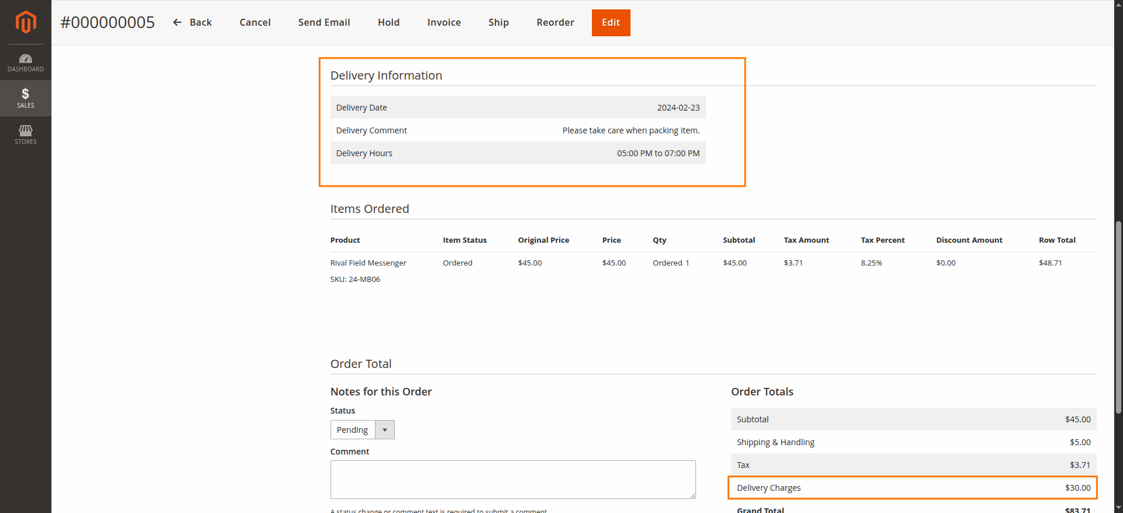Image resolution: width=1123 pixels, height=513 pixels.
Task: Open the Stores sidebar menu
Action: (x=26, y=135)
